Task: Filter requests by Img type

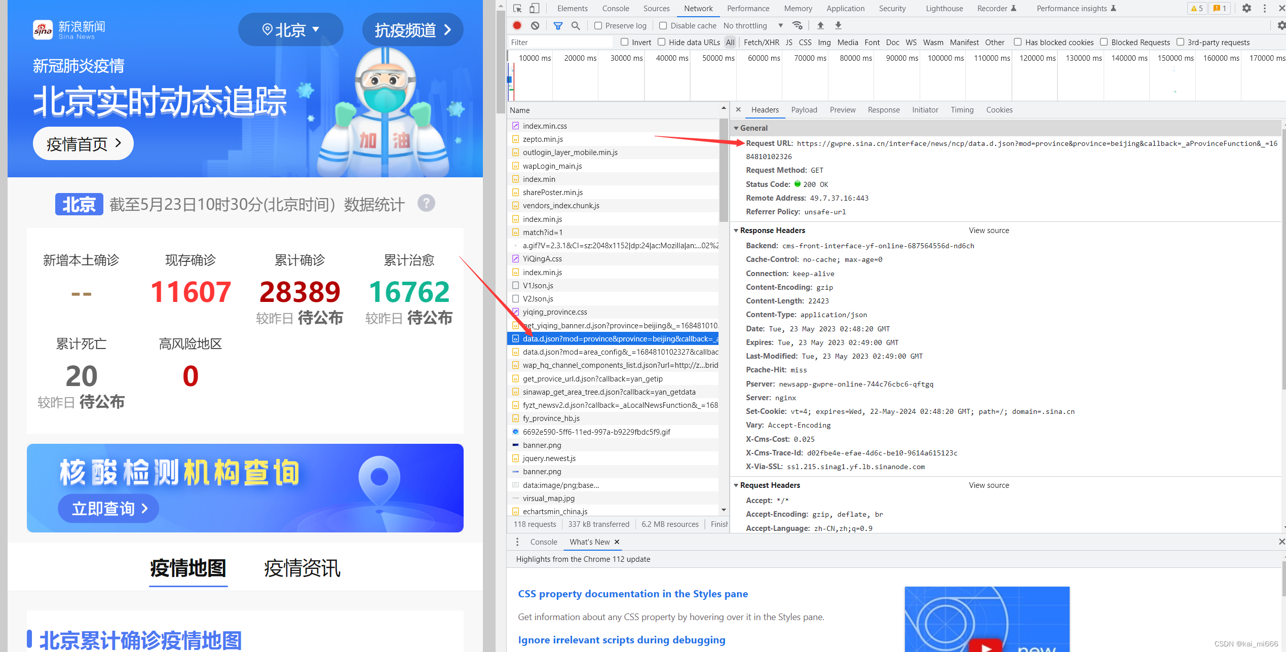Action: 824,43
